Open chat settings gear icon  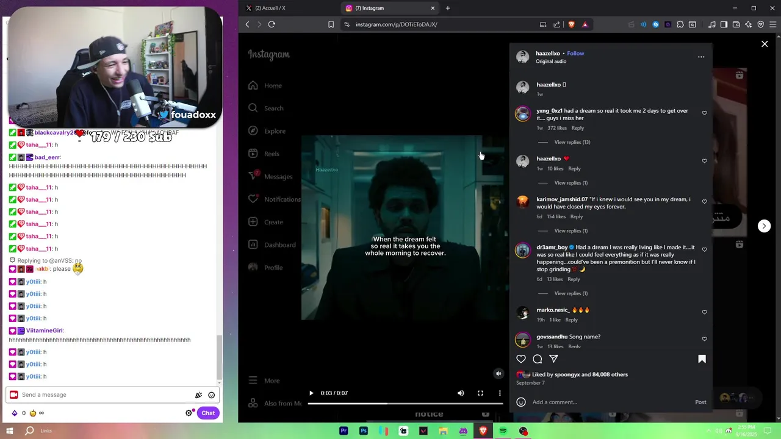pos(189,413)
